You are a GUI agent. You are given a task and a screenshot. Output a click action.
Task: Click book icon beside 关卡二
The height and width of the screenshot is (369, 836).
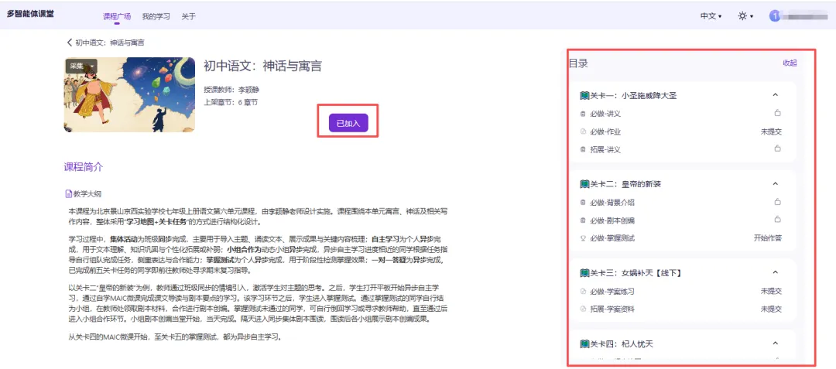[x=584, y=184]
